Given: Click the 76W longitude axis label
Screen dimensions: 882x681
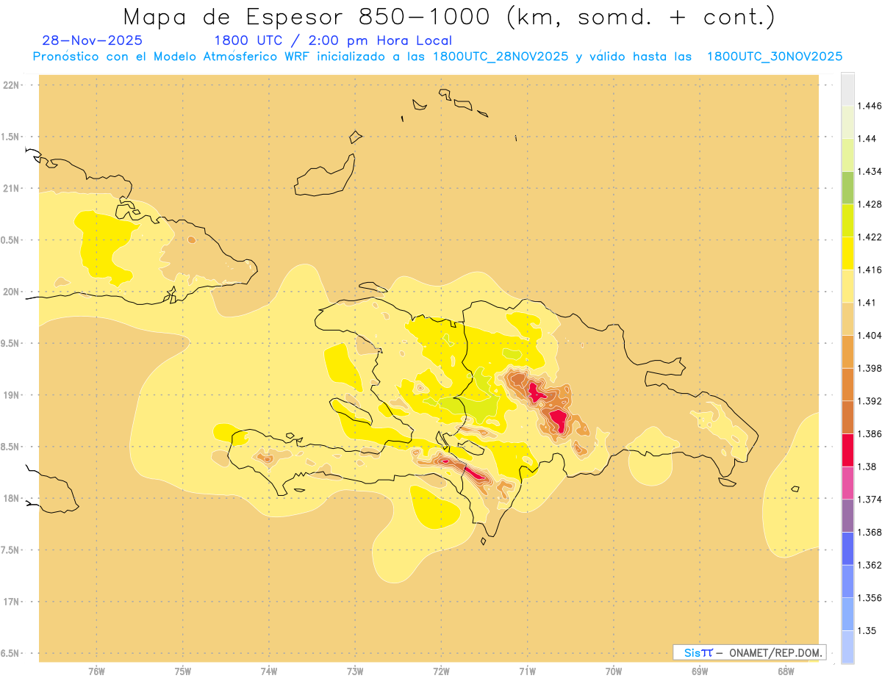Looking at the screenshot, I should pyautogui.click(x=96, y=671).
